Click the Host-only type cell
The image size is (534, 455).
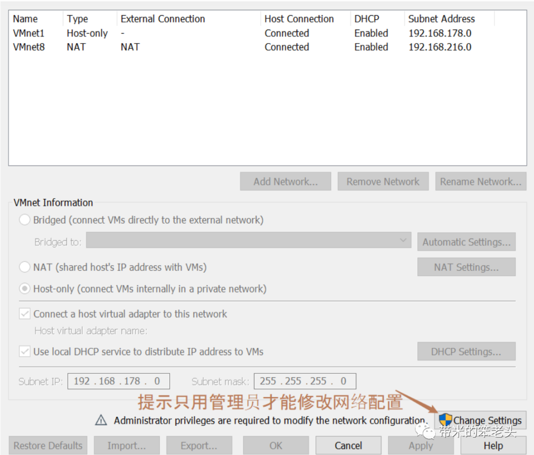tap(87, 33)
